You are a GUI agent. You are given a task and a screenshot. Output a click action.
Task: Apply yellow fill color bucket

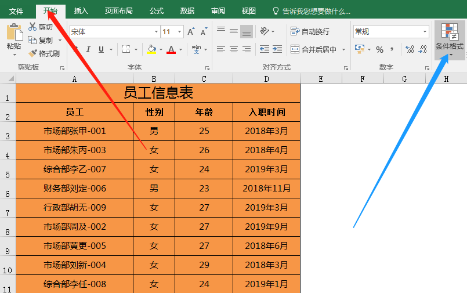click(151, 49)
